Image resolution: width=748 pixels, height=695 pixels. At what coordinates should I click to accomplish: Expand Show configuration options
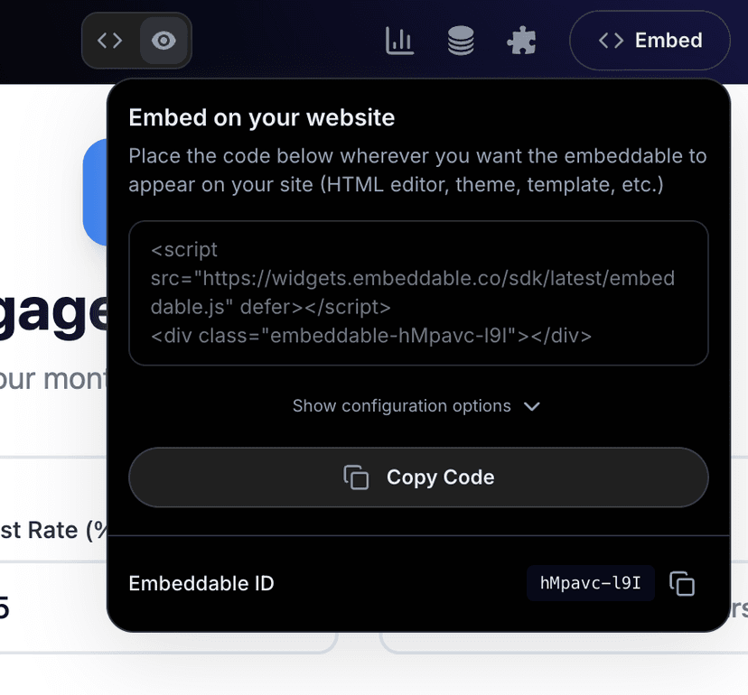click(x=402, y=406)
